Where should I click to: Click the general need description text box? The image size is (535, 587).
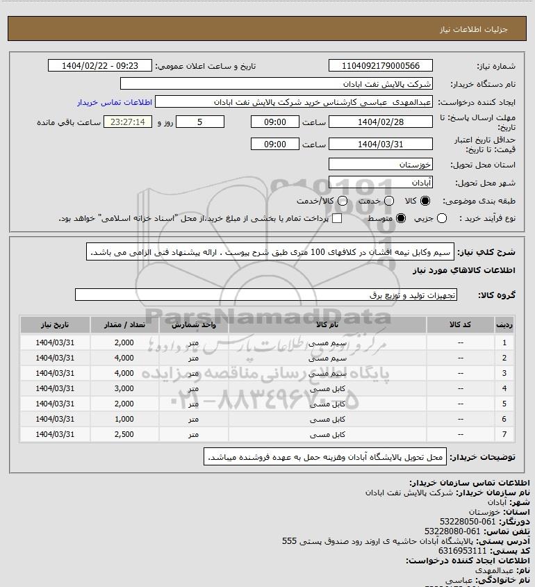click(270, 251)
